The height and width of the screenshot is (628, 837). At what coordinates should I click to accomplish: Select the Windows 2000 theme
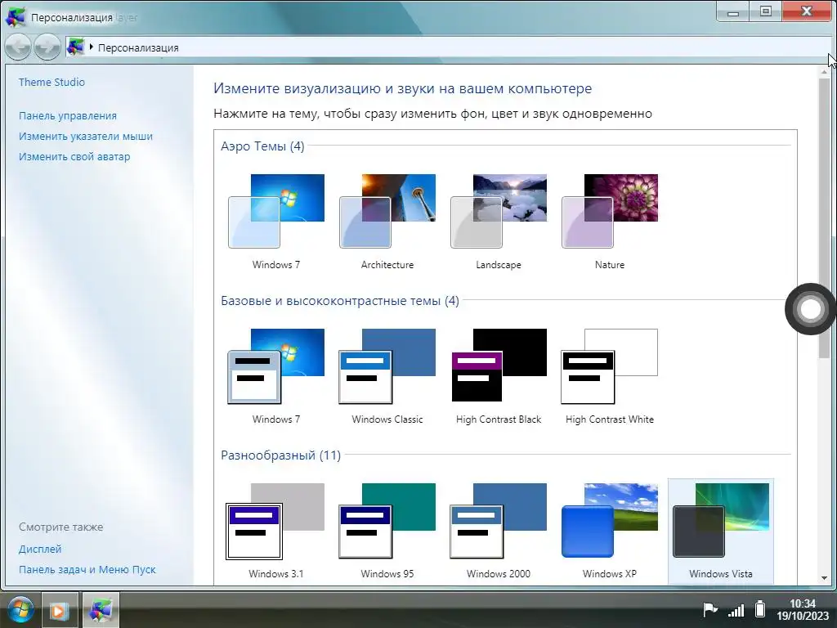coord(499,531)
